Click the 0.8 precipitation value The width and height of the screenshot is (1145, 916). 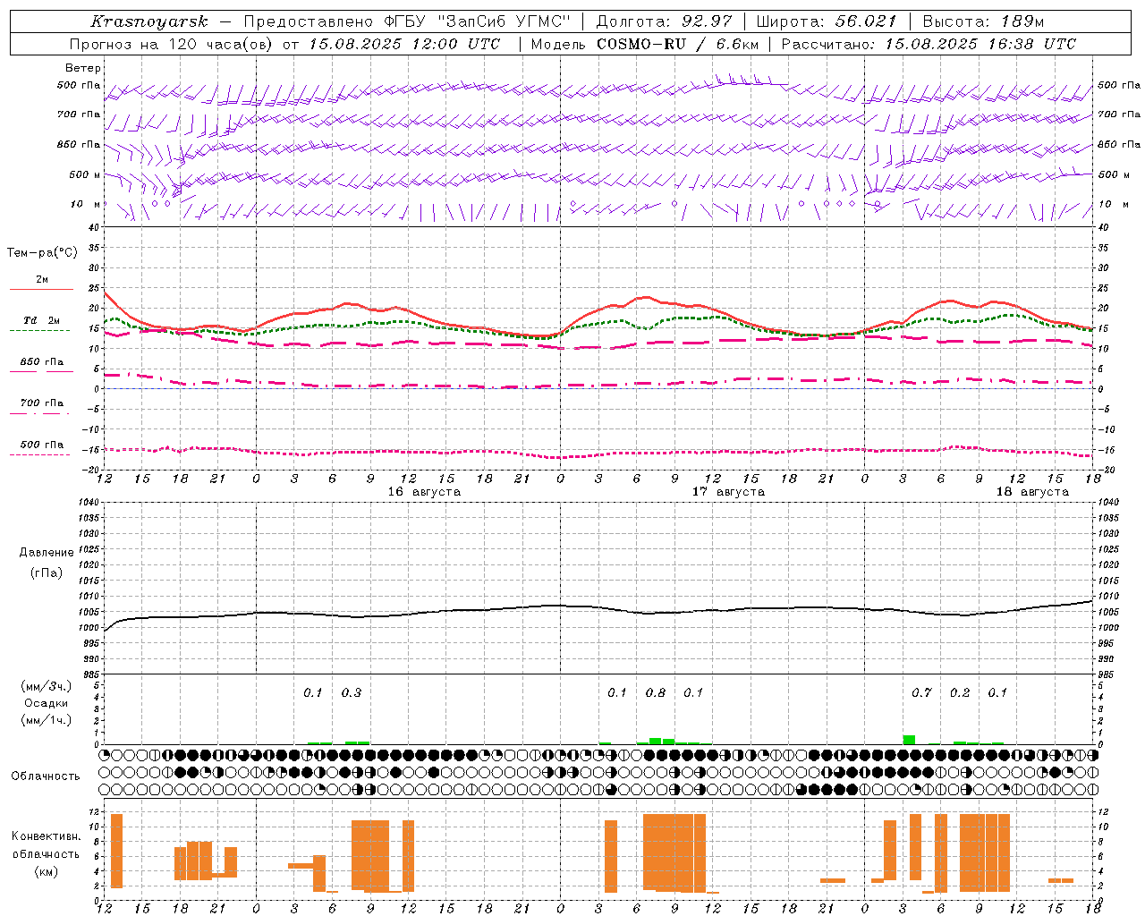coord(656,692)
